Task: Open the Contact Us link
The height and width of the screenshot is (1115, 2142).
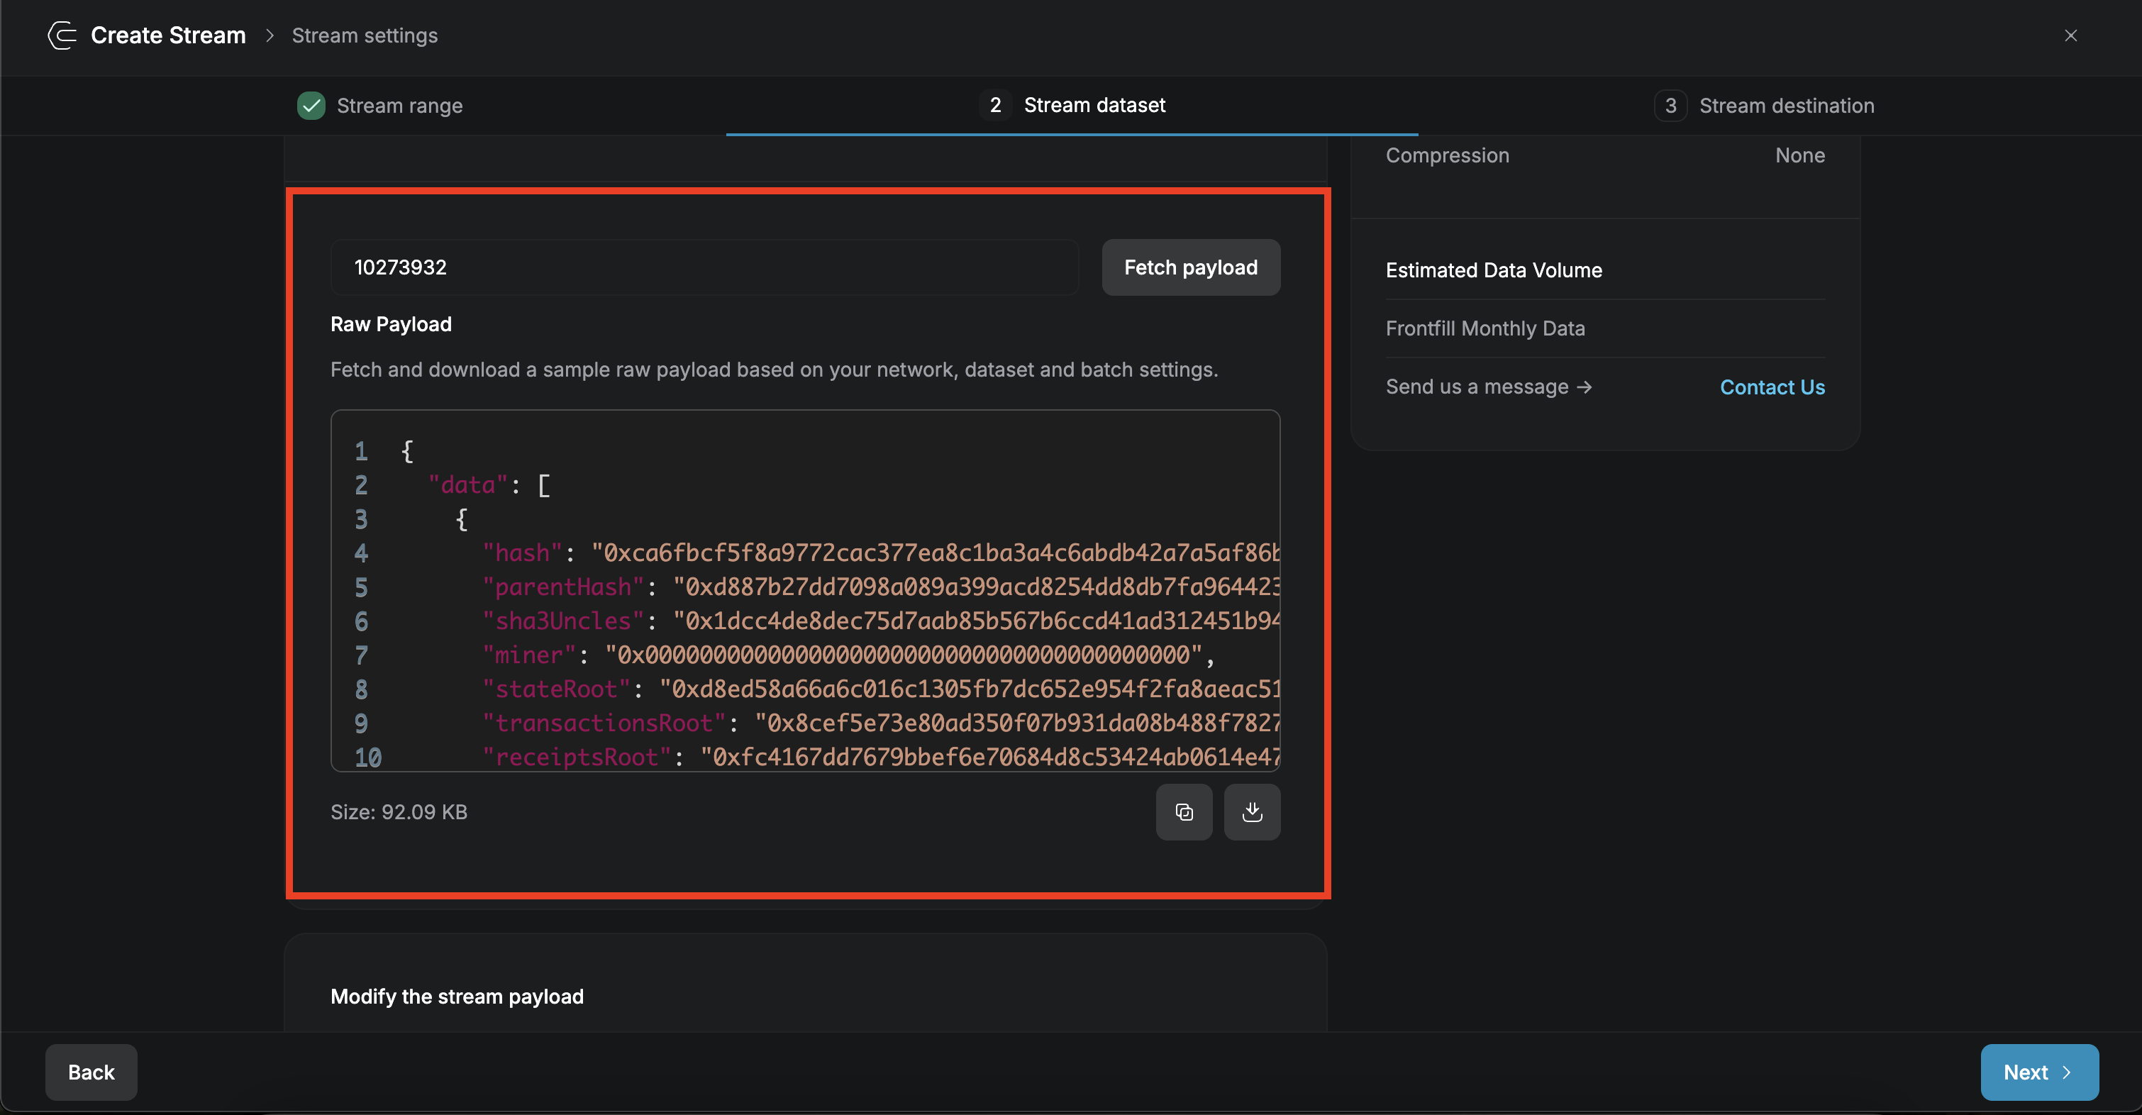Action: tap(1772, 387)
